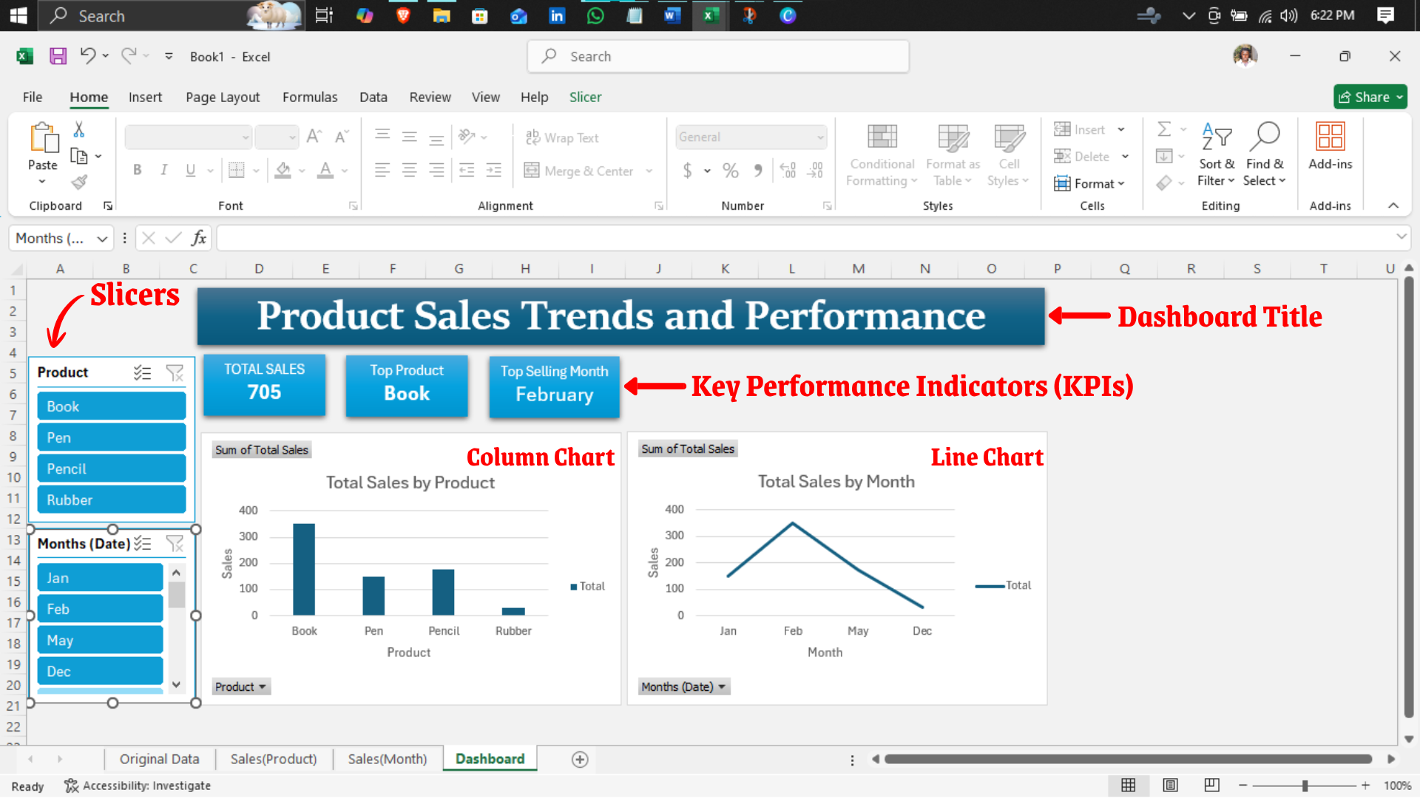Viewport: 1420px width, 798px height.
Task: Toggle multi-select on the Product slicer
Action: [x=142, y=373]
